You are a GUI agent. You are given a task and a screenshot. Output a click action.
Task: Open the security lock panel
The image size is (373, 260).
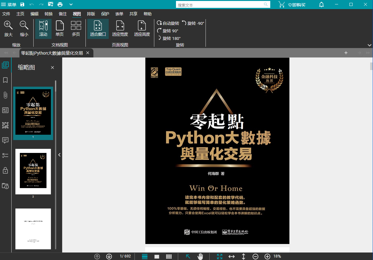(x=5, y=171)
